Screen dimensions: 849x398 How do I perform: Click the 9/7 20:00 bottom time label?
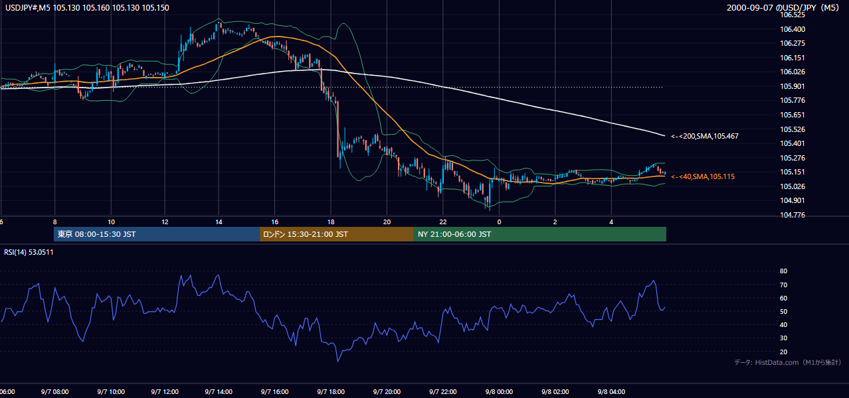(387, 392)
